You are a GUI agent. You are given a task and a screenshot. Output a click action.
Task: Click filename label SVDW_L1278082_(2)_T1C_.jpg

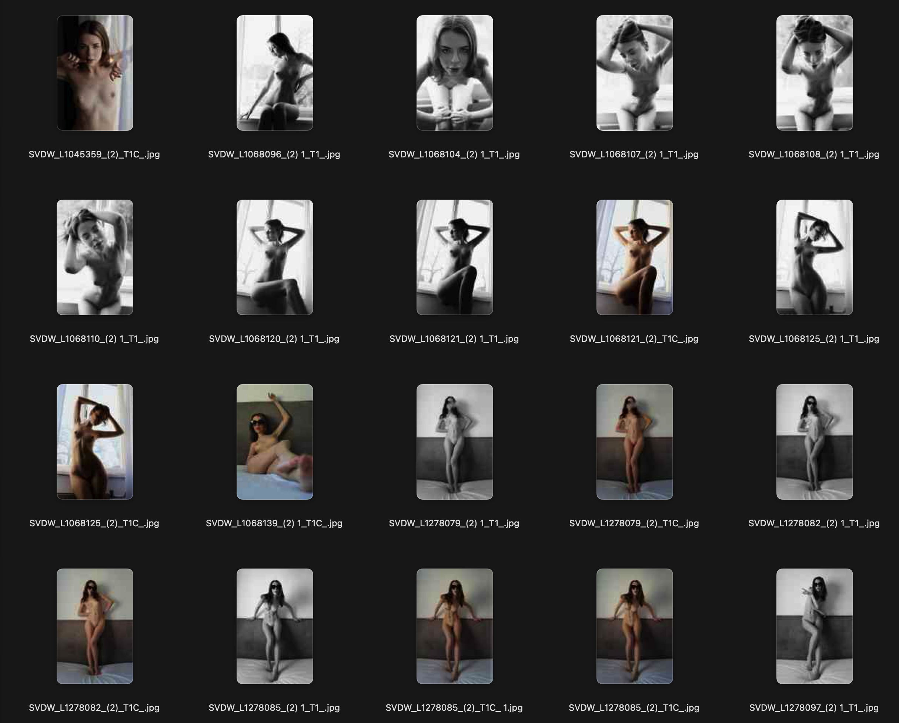pos(94,707)
